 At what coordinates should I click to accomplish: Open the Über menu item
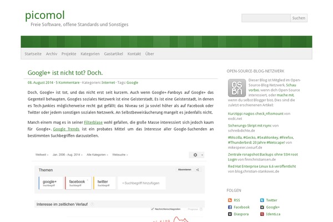pyautogui.click(x=149, y=54)
